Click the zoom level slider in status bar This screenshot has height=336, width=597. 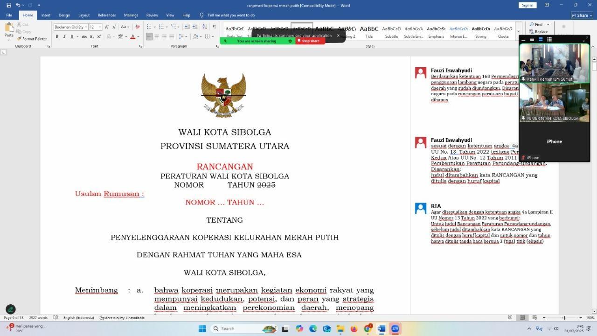564,318
